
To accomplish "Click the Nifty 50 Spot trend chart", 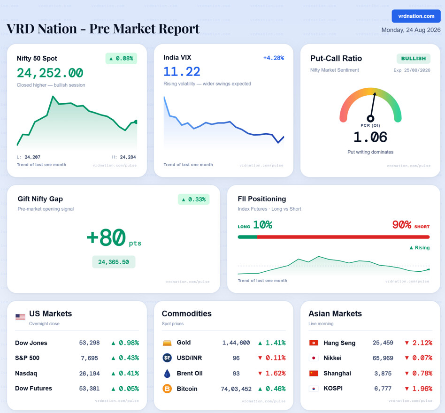I will 77,122.
